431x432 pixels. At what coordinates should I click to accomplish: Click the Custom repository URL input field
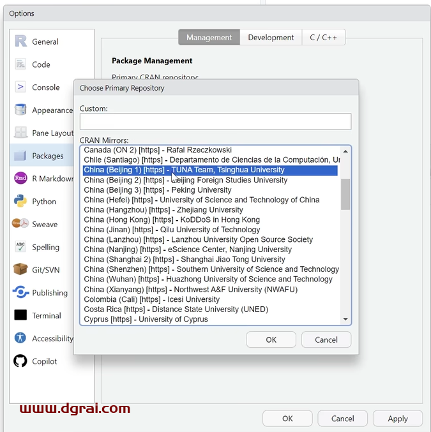[215, 121]
